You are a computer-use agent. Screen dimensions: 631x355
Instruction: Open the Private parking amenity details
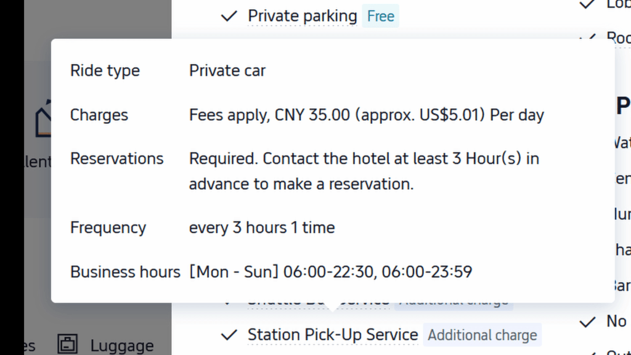point(303,16)
